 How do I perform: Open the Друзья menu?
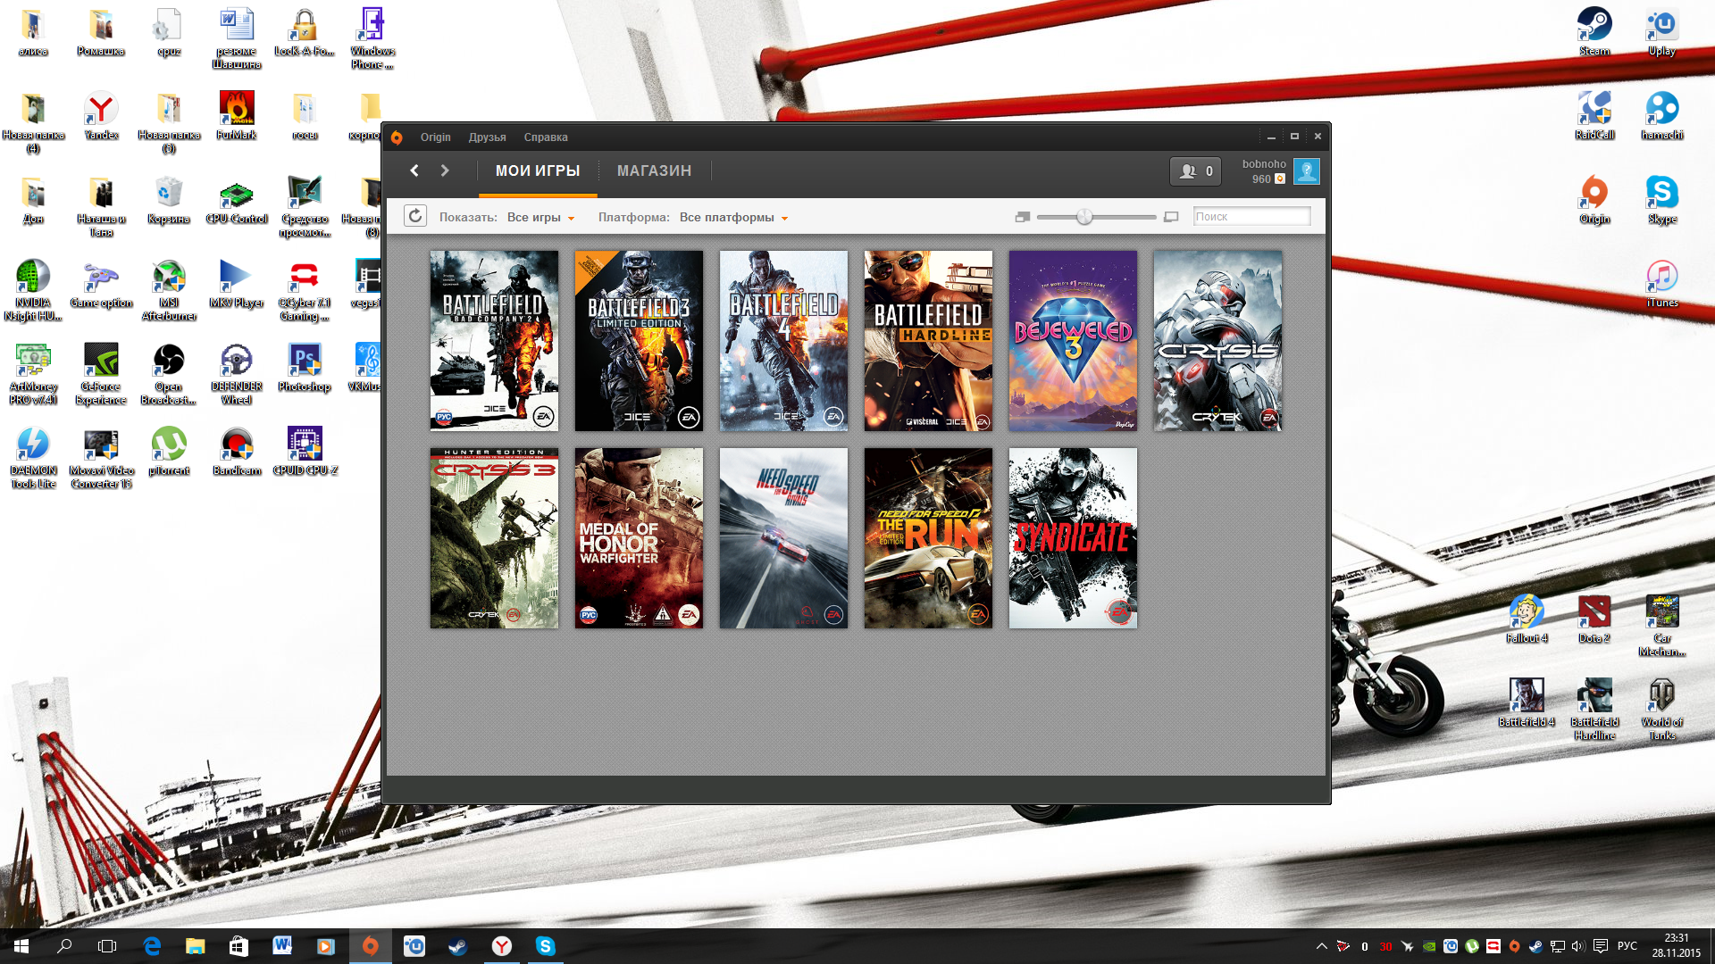click(x=487, y=137)
